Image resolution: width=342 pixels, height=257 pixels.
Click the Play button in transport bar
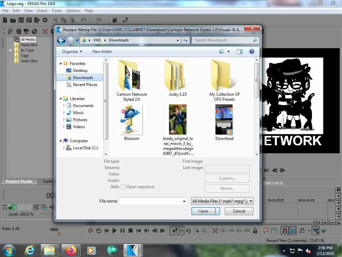[115, 231]
